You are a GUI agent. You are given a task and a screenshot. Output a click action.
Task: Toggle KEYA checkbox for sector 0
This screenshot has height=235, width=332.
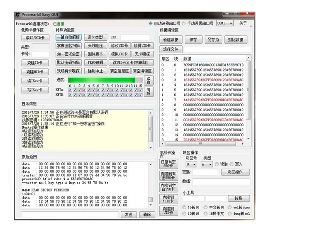point(70,90)
